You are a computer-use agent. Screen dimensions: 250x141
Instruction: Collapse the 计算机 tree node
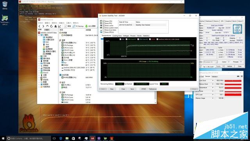pos(39,35)
